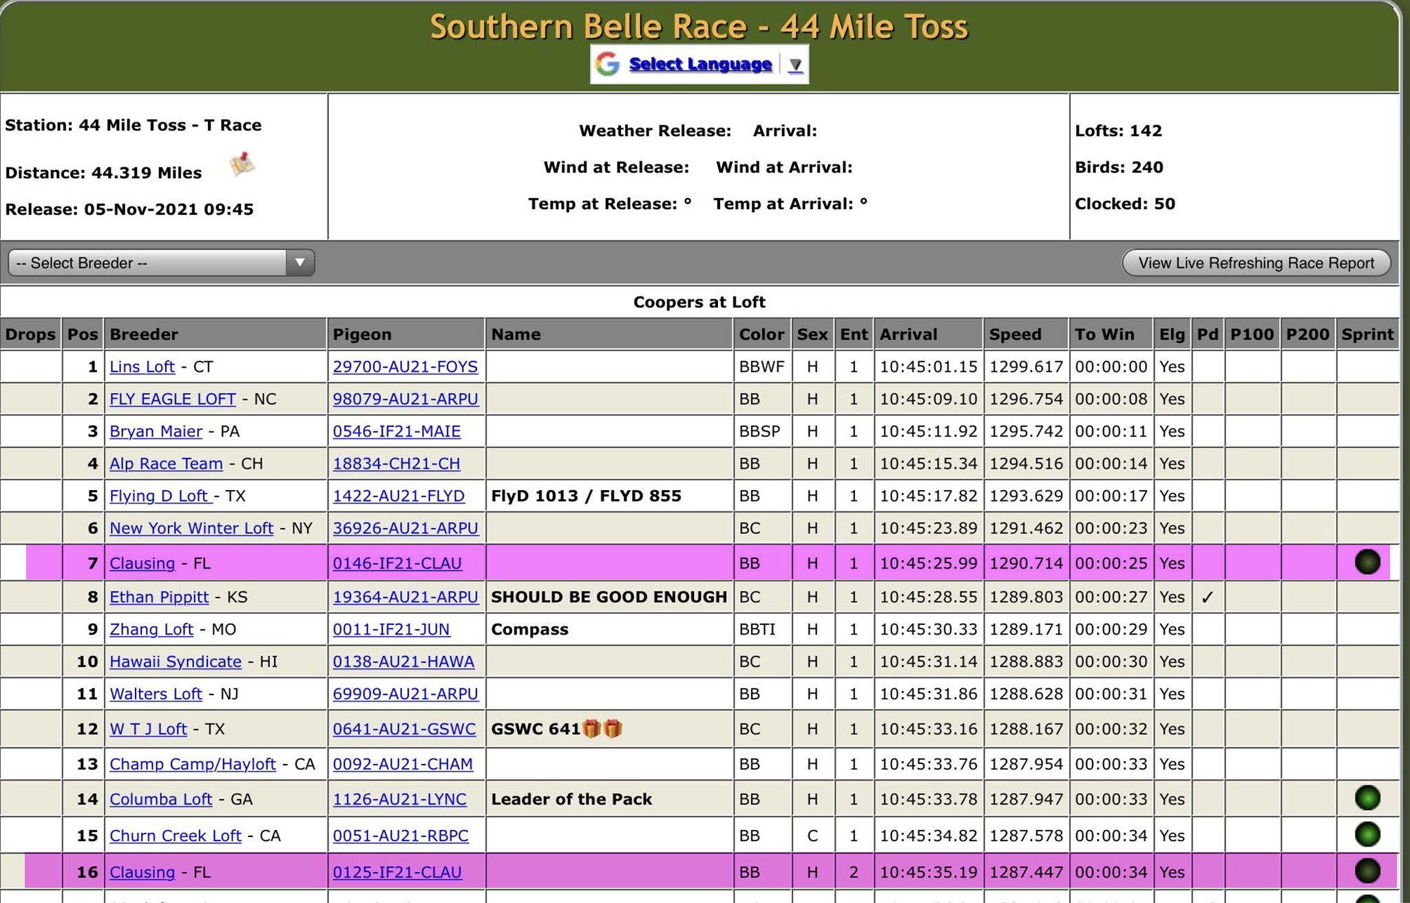Click the Google logo in language selector
This screenshot has width=1410, height=903.
607,64
